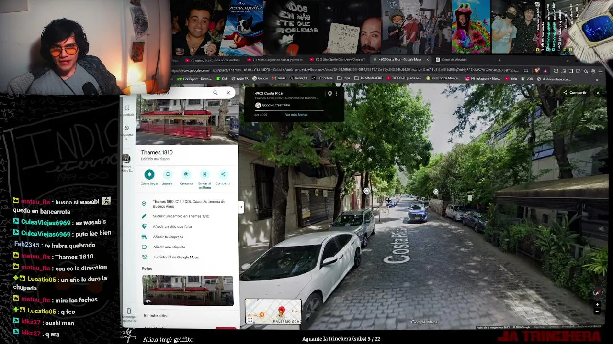Viewport: 613px width, 344px height.
Task: Open the ropa bookmark folder
Action: coord(344,78)
